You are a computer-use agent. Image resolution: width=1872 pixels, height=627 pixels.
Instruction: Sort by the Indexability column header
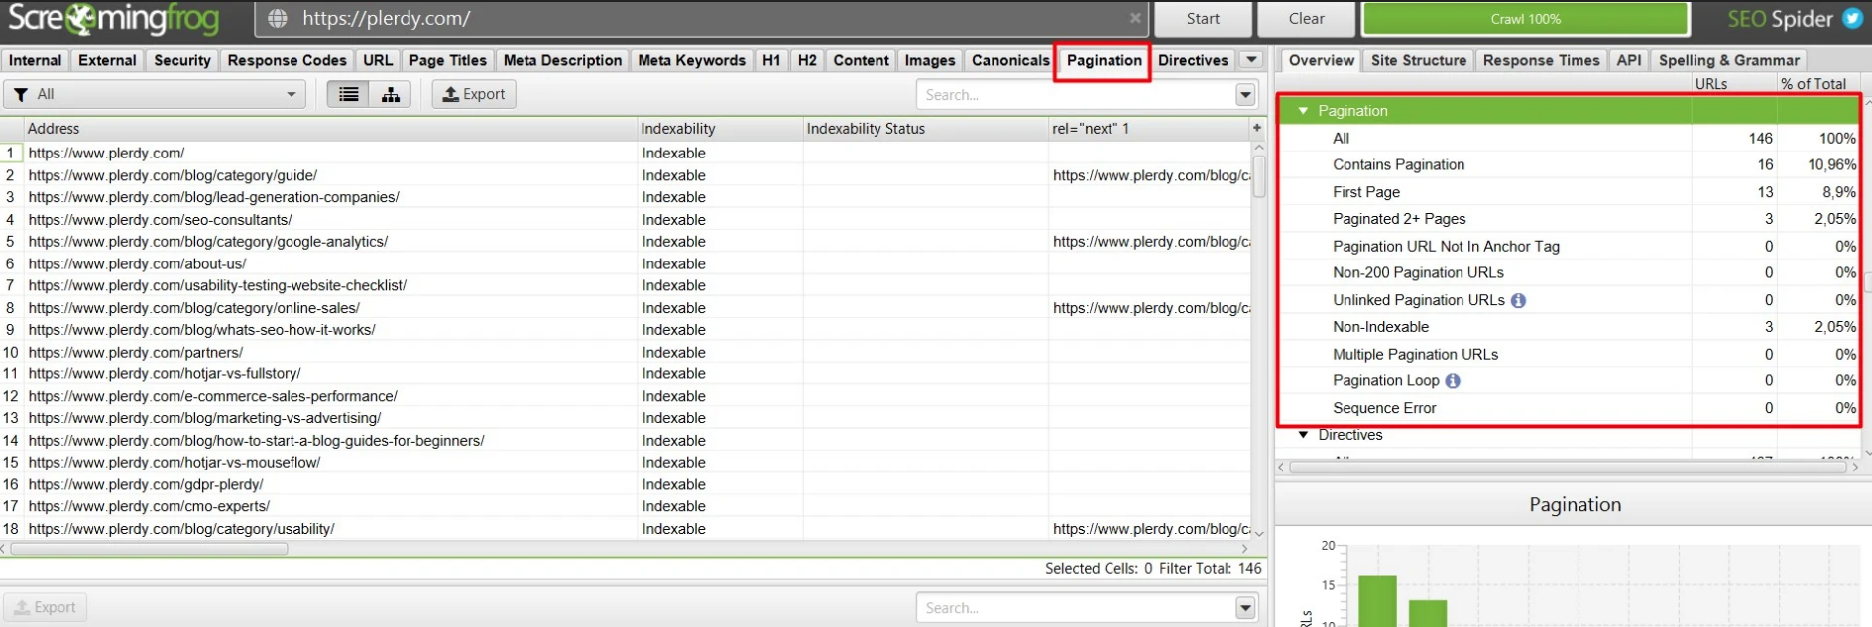[720, 128]
